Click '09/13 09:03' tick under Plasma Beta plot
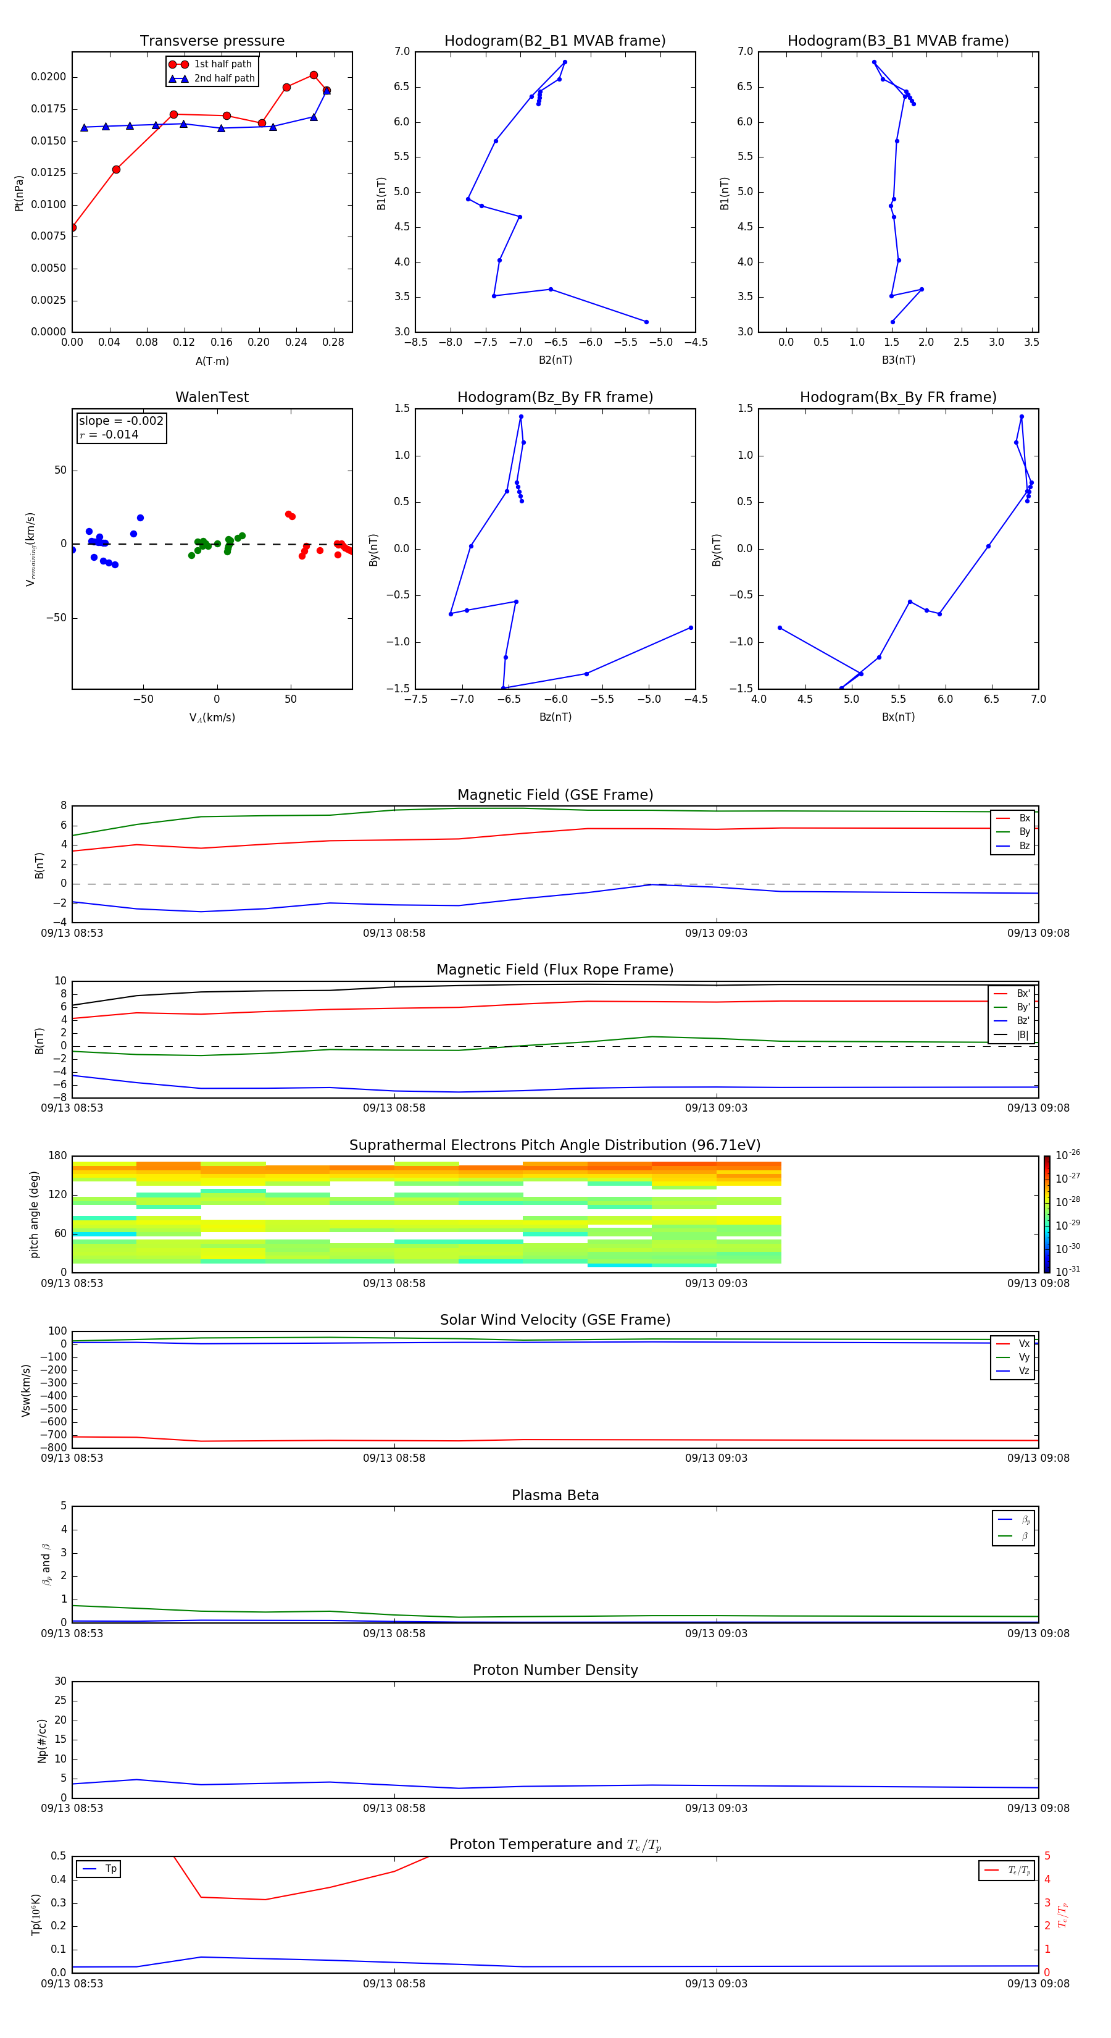Screen dimensions: 1111x2038 [x=717, y=1633]
